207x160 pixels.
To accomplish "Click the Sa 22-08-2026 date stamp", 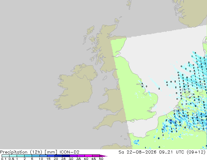I will (x=137, y=152).
